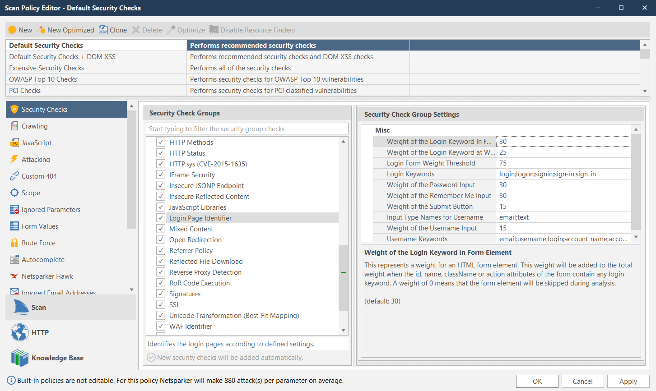The width and height of the screenshot is (656, 391).
Task: Switch to the HTTP section
Action: [x=40, y=332]
